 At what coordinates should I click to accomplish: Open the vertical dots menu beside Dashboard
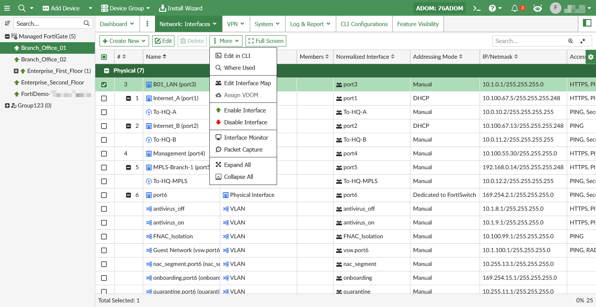(x=147, y=24)
